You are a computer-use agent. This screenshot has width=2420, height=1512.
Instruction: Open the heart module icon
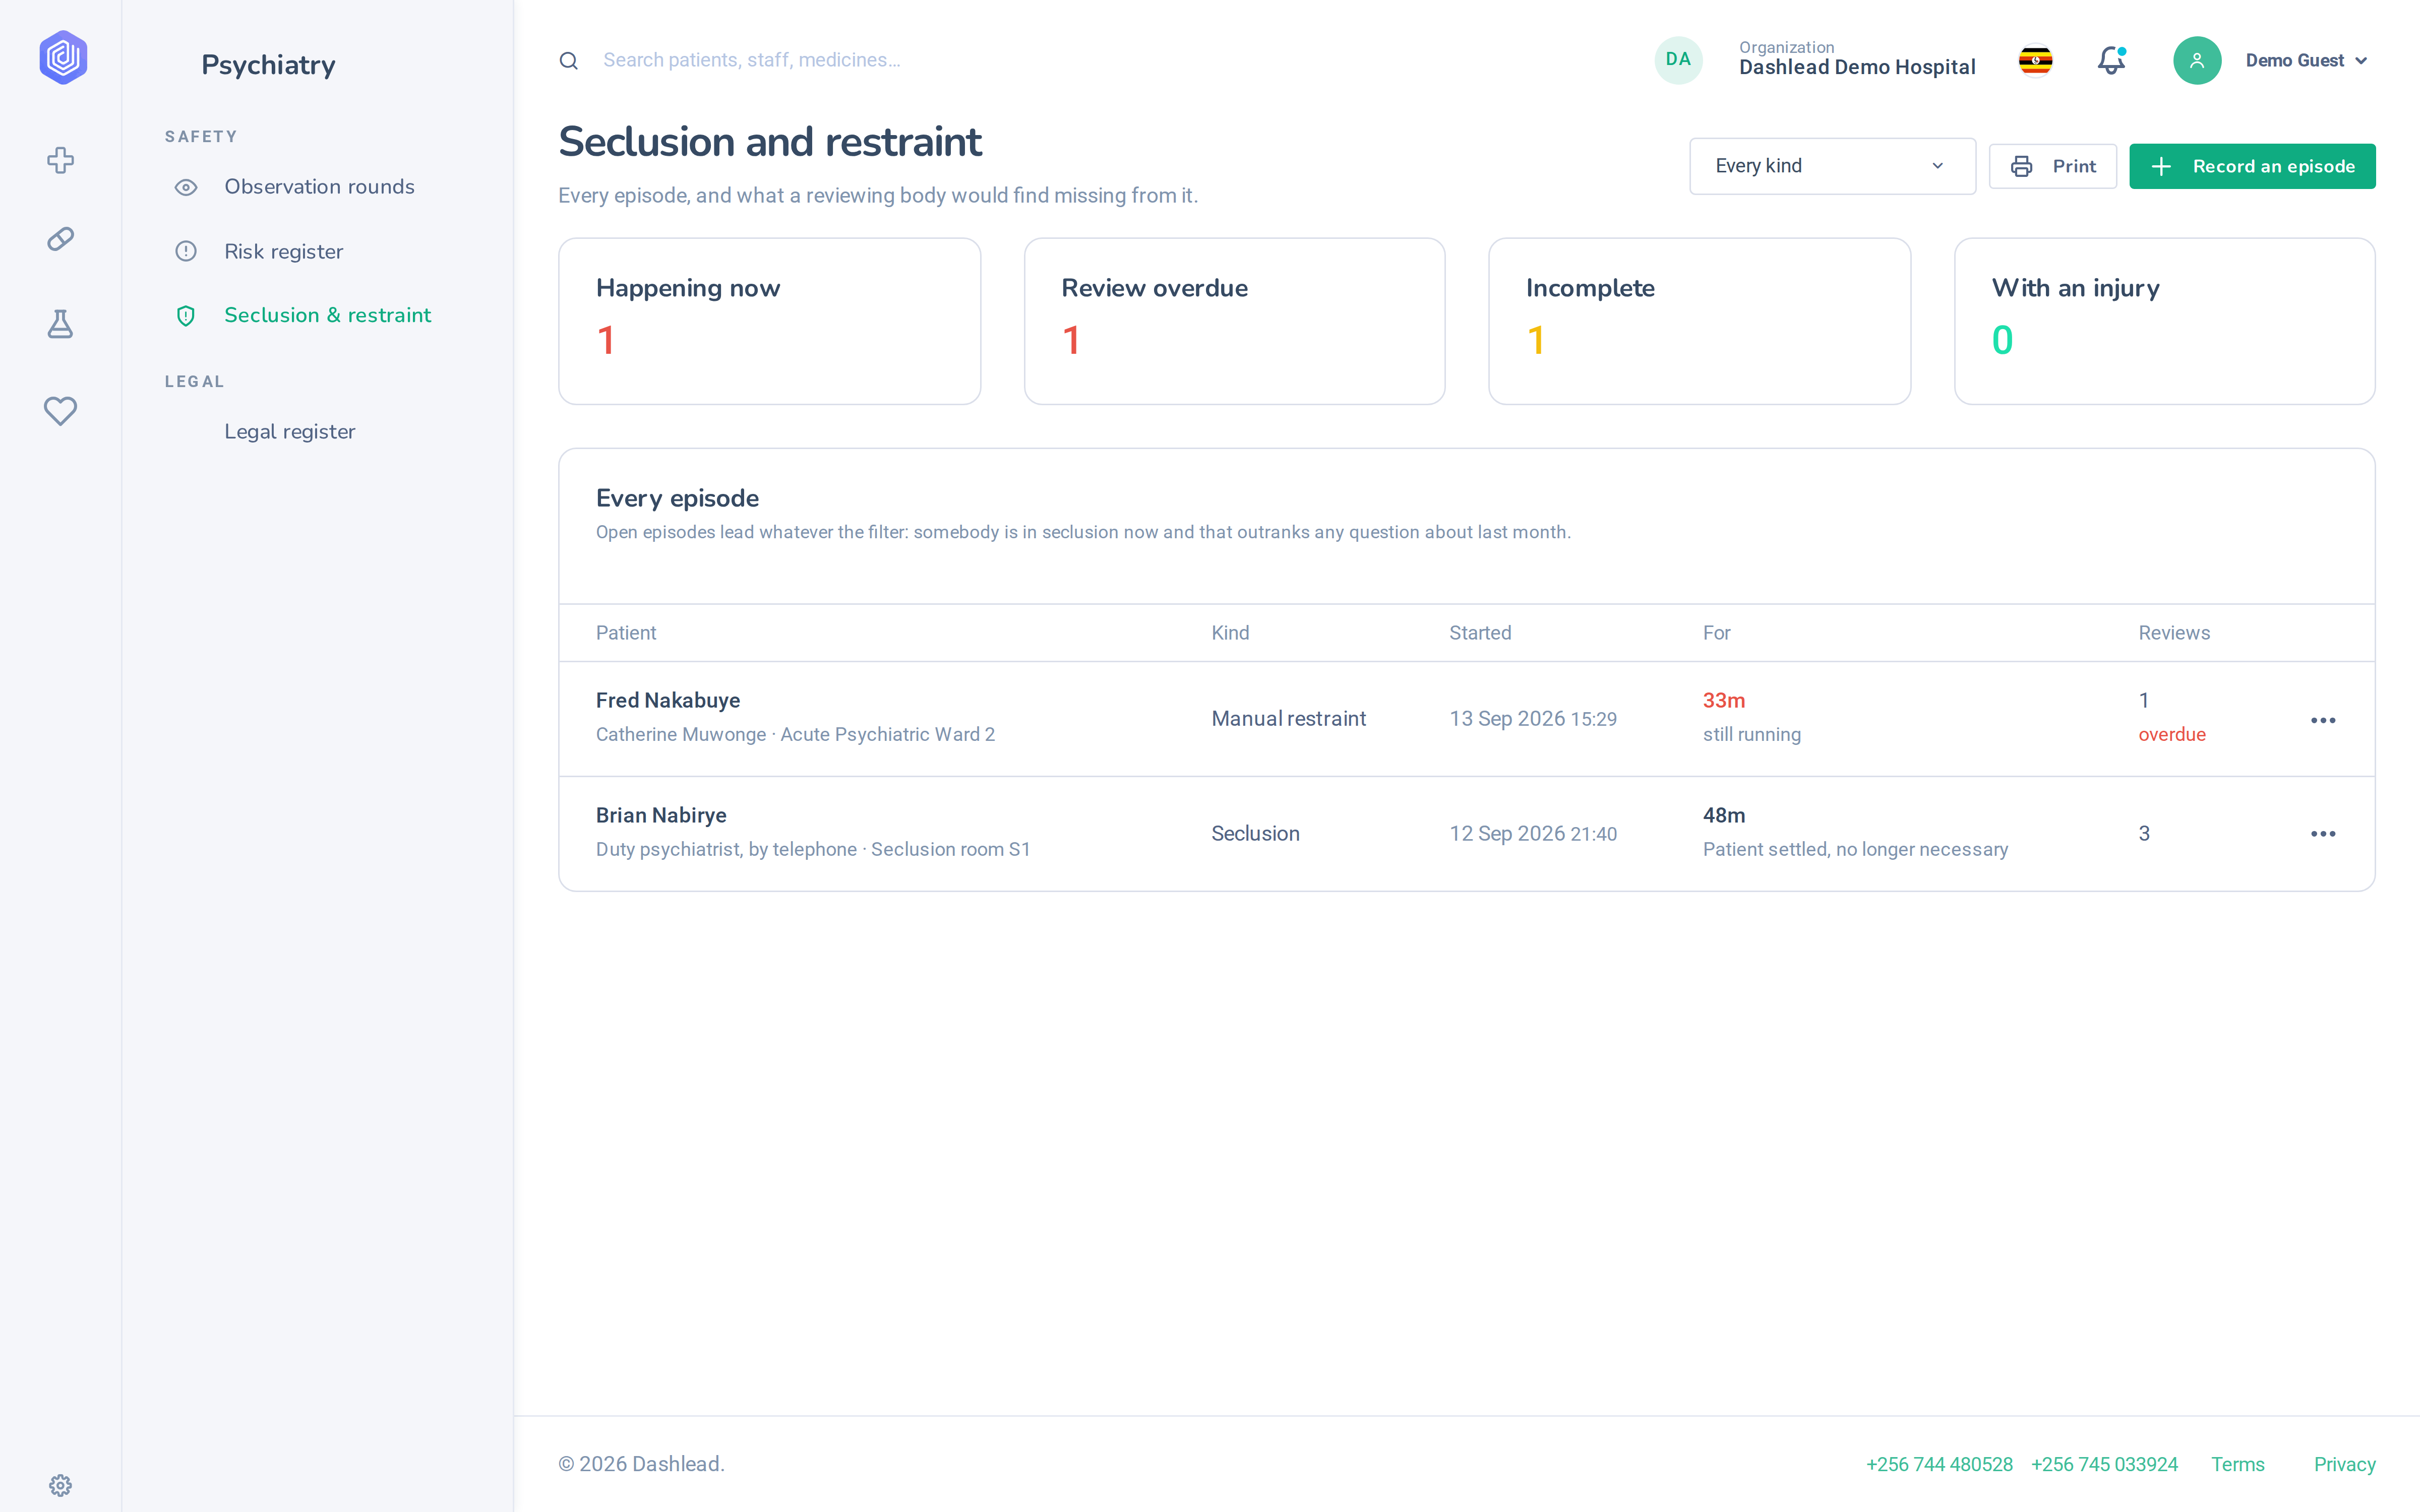61,410
